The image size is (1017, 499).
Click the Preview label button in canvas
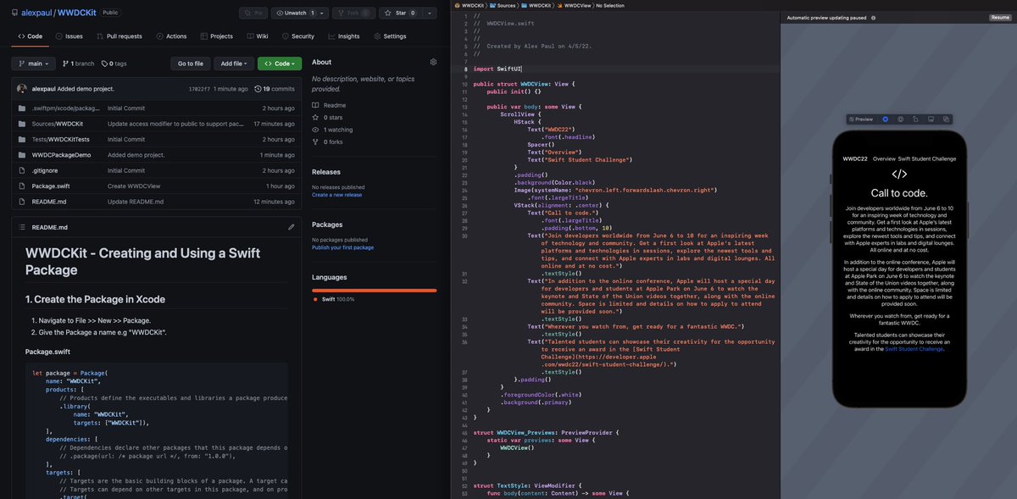click(x=861, y=119)
